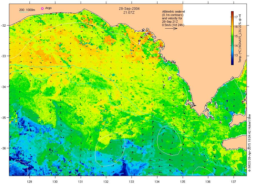Click the '-36' latitude label
This screenshot has height=185, width=253.
click(3, 148)
